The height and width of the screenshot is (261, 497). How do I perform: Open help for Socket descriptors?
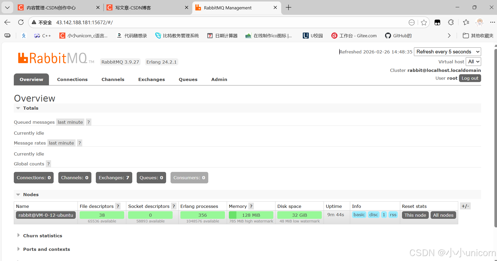point(174,206)
